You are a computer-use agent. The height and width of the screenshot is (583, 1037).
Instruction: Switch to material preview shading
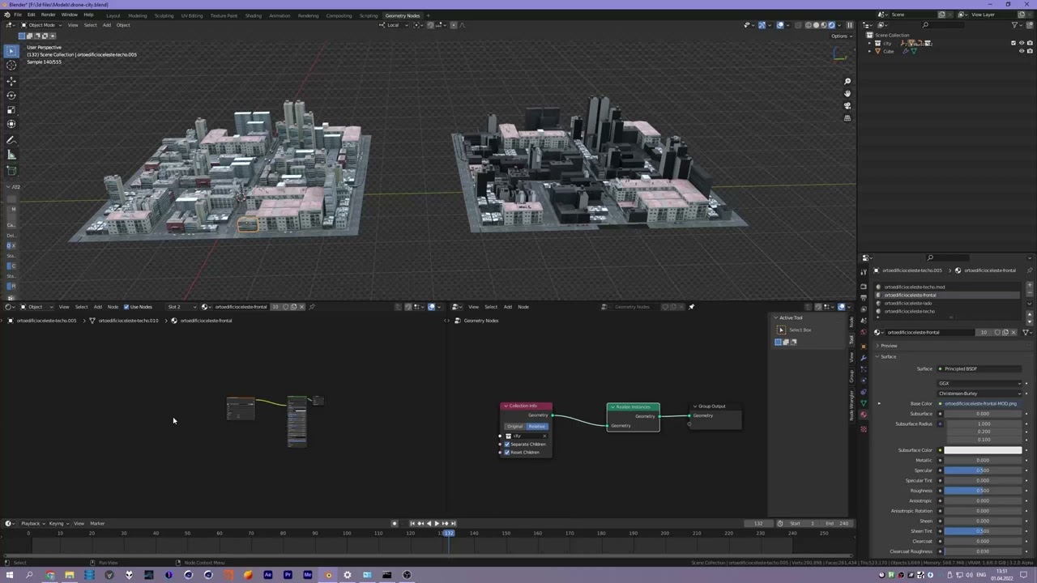coord(824,25)
